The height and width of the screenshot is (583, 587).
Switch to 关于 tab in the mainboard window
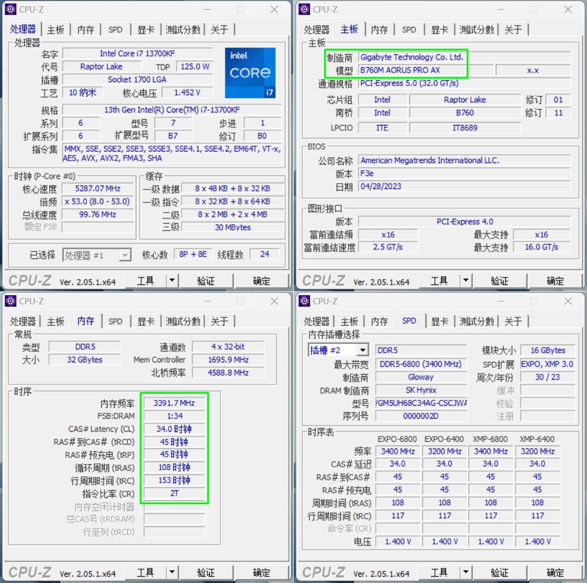tap(513, 29)
